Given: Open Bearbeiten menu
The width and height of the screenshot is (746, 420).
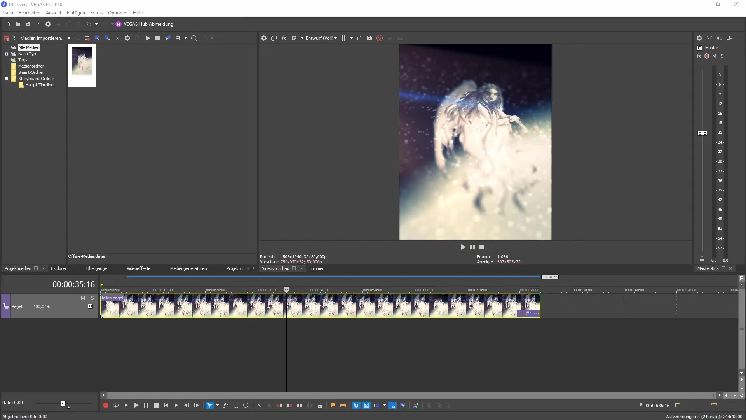Looking at the screenshot, I should click(x=30, y=13).
